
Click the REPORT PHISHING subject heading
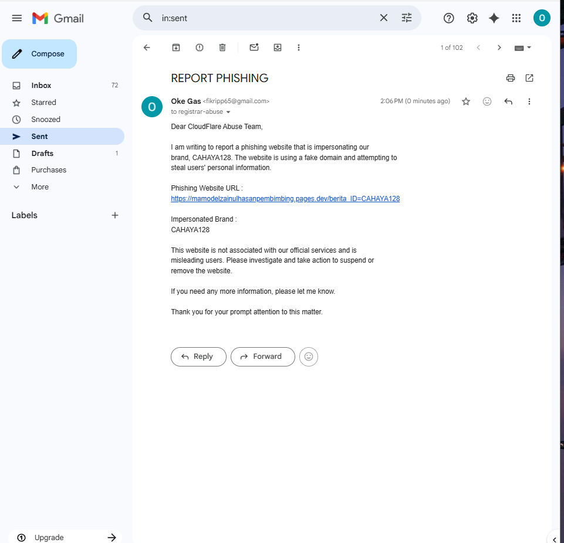(x=219, y=78)
